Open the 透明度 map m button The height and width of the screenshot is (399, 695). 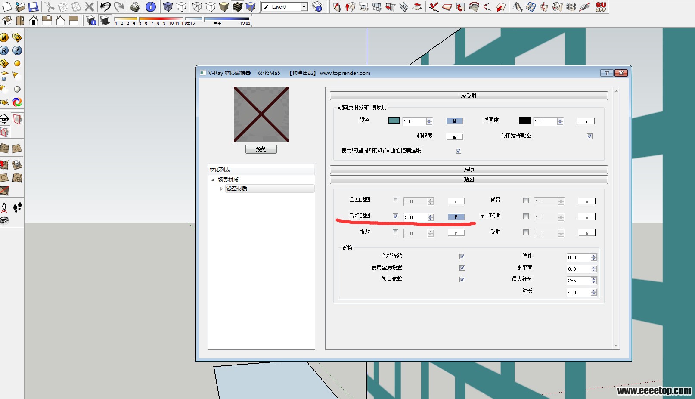[586, 121]
